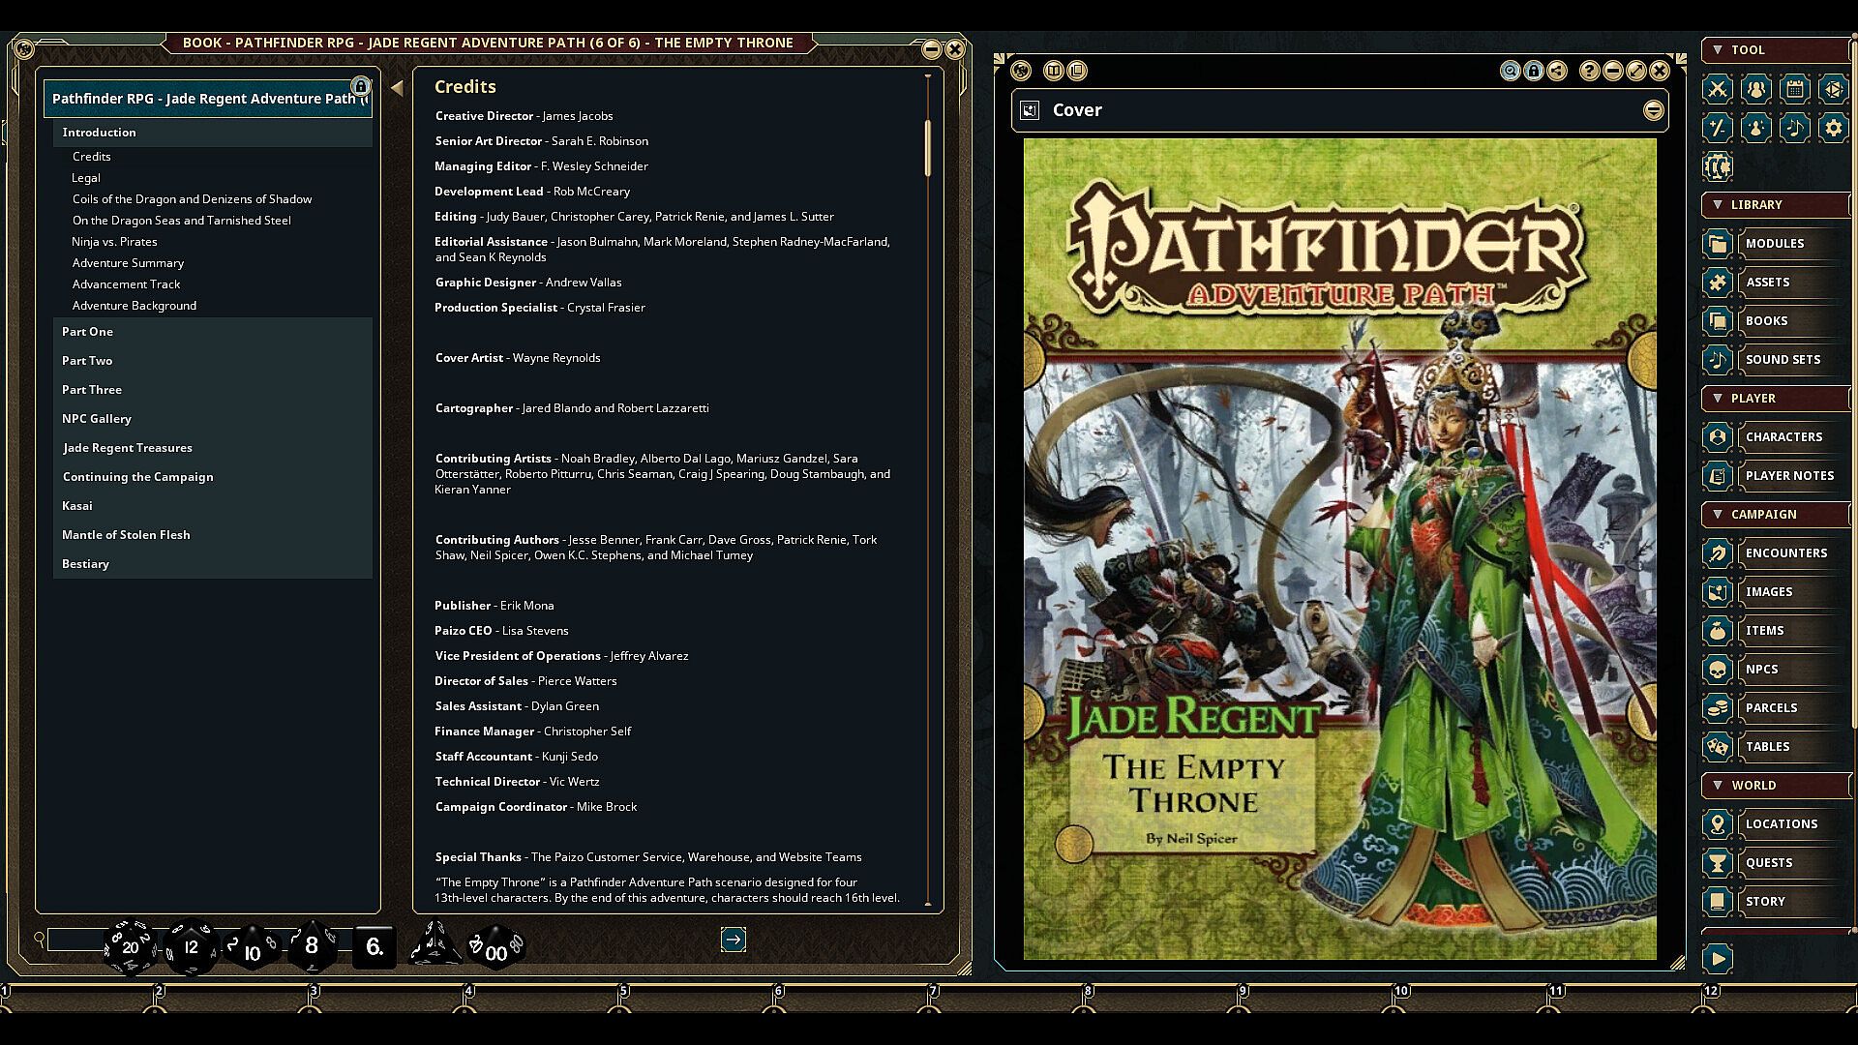Click the Quests trophy icon
This screenshot has height=1045, width=1858.
(x=1718, y=863)
